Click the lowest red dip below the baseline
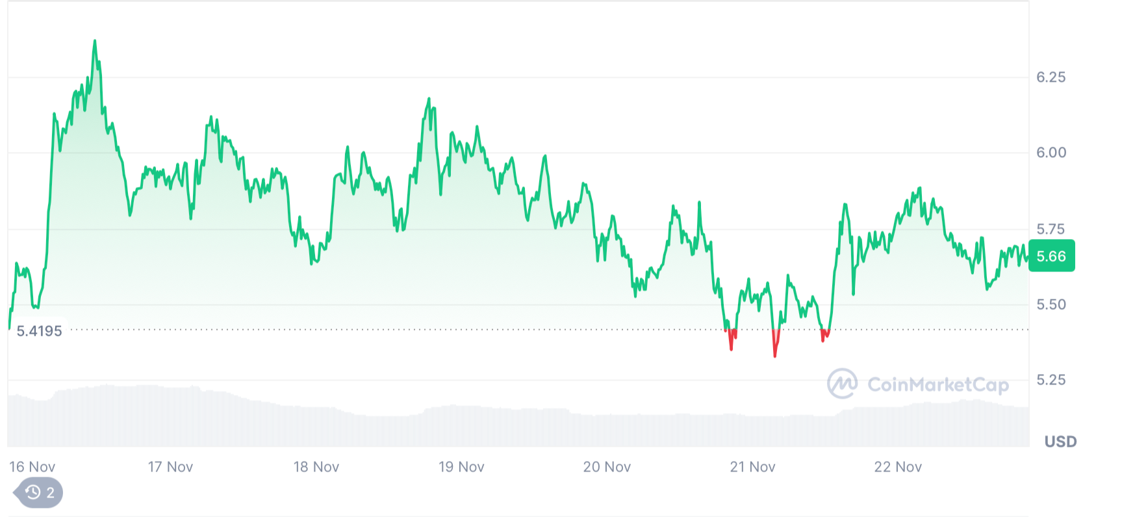Image resolution: width=1122 pixels, height=517 pixels. 774,355
